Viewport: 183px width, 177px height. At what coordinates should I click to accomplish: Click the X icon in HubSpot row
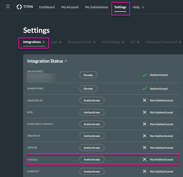point(145,171)
